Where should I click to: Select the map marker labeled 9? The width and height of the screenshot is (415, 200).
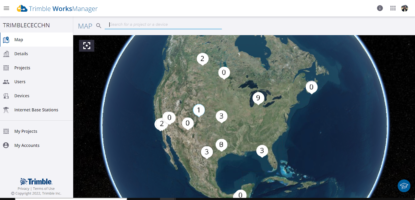click(x=258, y=98)
